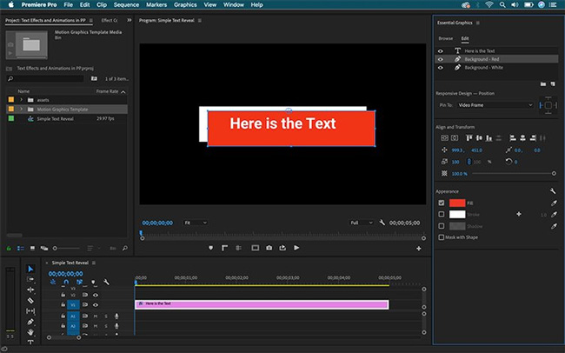Click the Export Frame camera icon
565x353 pixels.
tap(269, 248)
